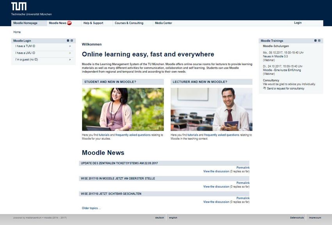Click the 'Student and new in Moodle?' heading
The image size is (332, 225).
point(110,82)
